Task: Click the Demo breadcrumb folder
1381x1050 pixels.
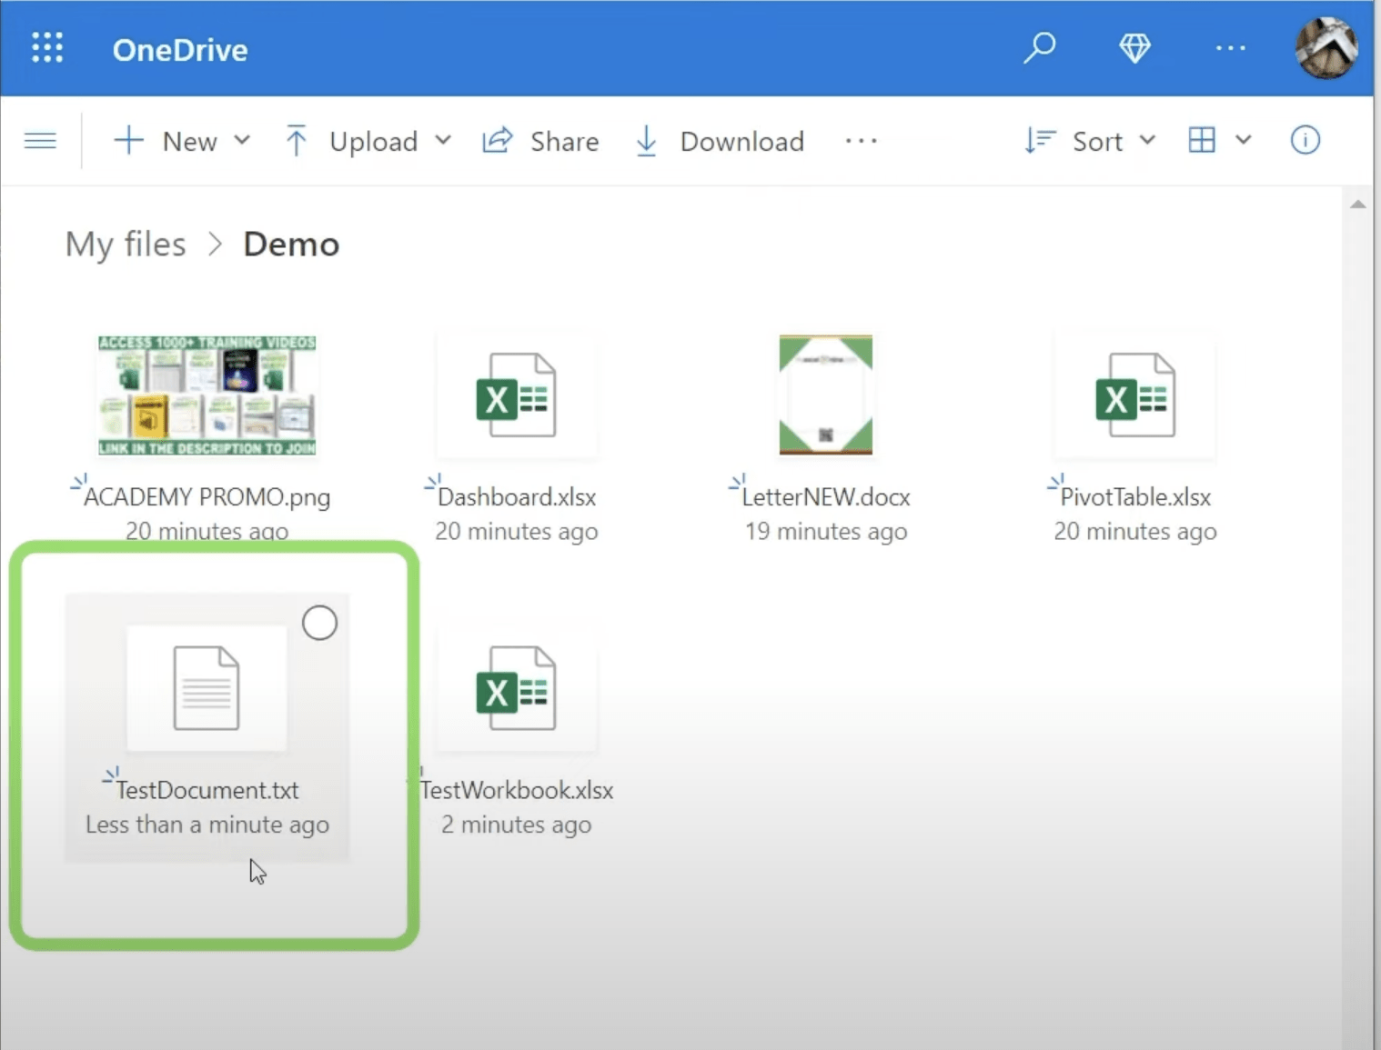Action: (291, 245)
